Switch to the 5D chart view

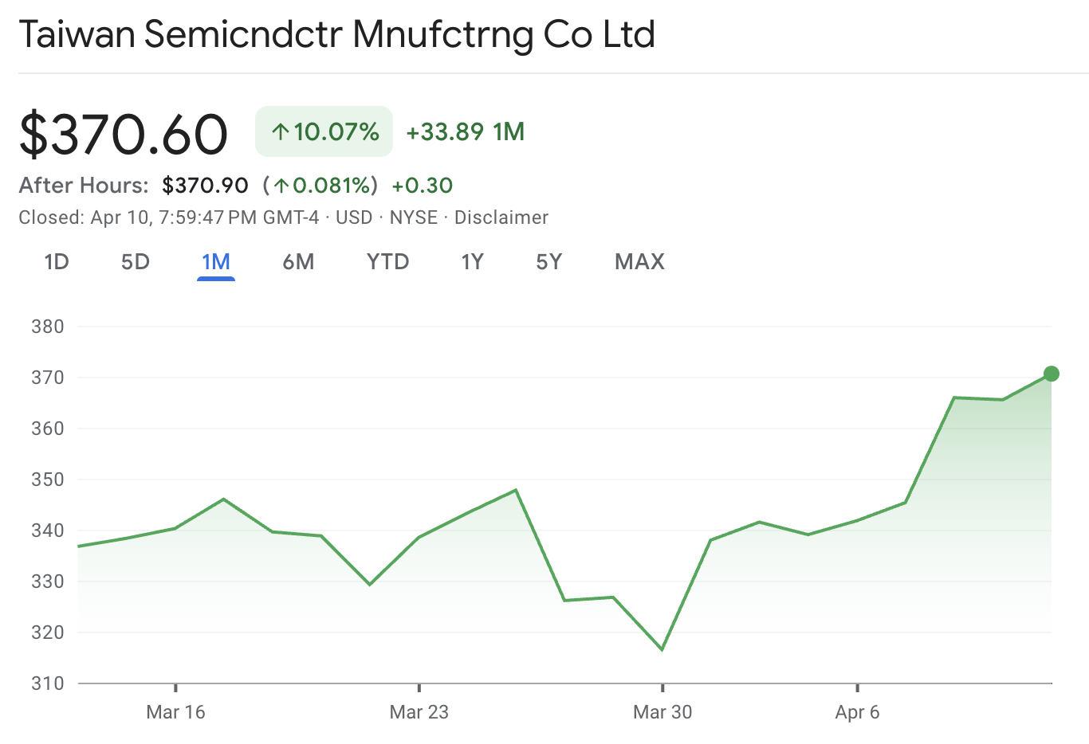pyautogui.click(x=135, y=261)
